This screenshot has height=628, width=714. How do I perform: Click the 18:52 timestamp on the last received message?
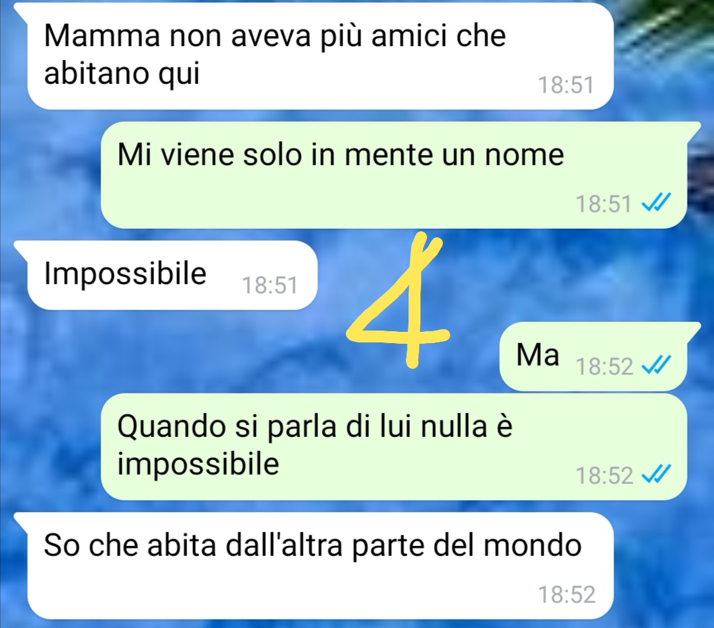[567, 594]
